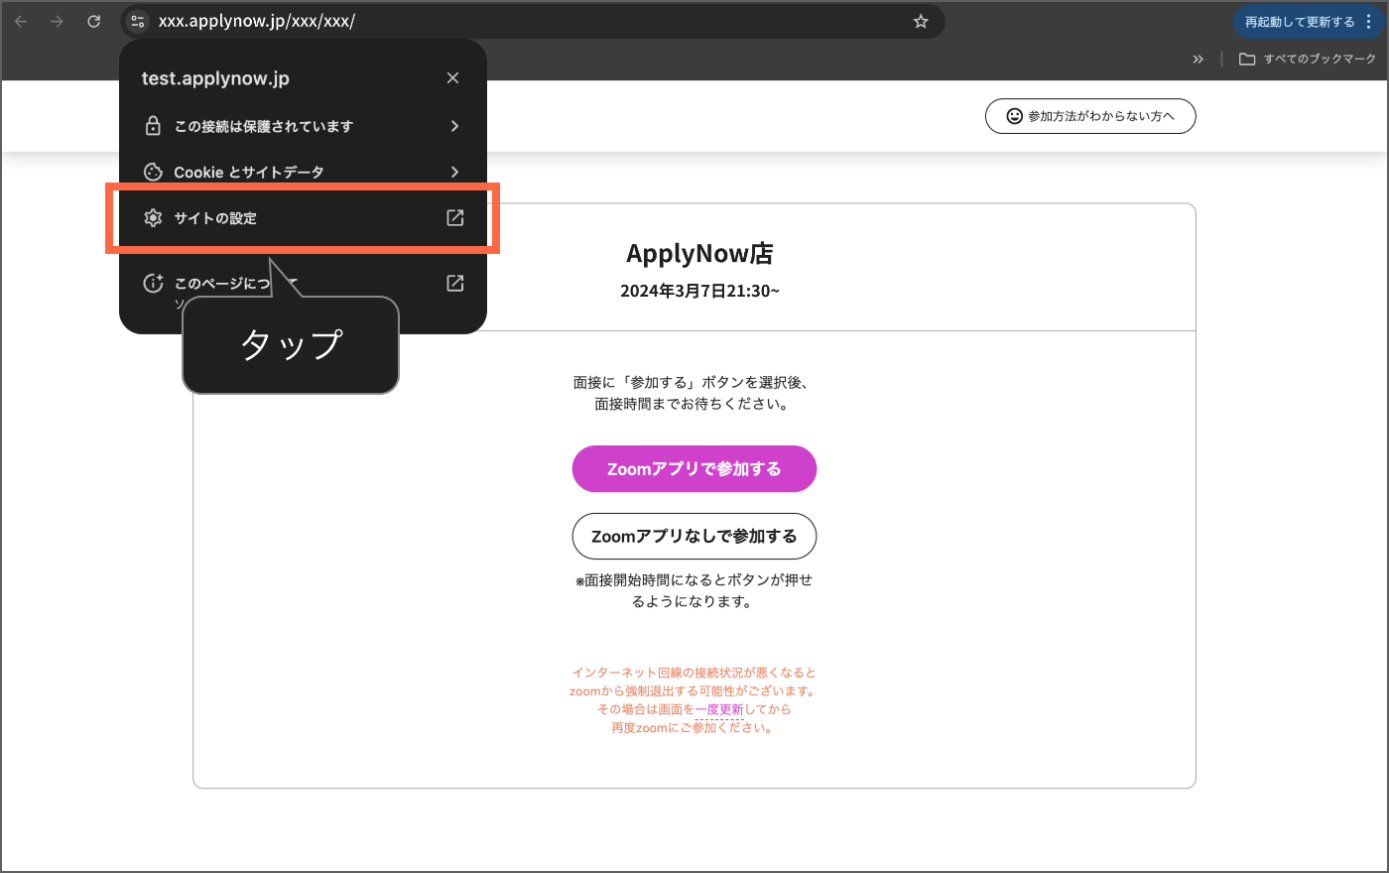
Task: Click 再起動して更新する button
Action: [1300, 22]
